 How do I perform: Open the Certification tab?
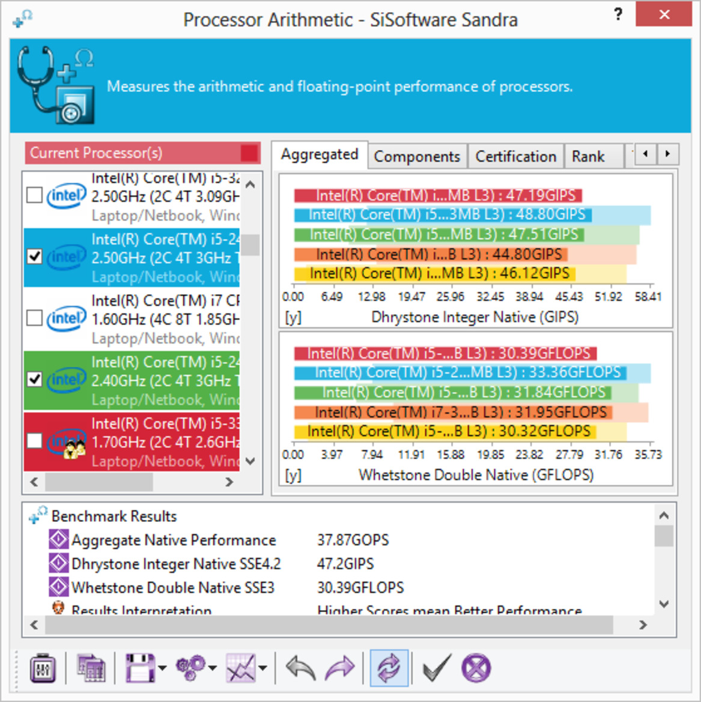click(515, 156)
